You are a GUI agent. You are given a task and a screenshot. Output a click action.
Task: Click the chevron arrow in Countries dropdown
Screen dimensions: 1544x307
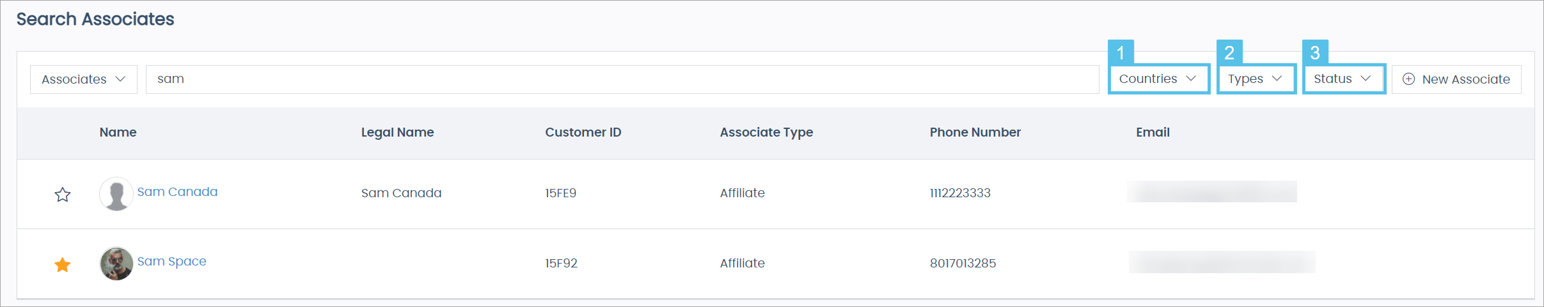1190,79
